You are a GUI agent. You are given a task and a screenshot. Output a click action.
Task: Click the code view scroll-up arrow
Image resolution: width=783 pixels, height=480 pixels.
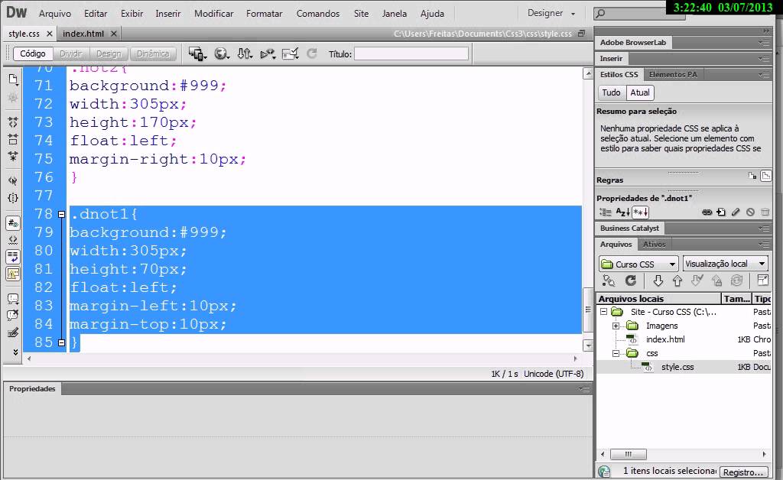pyautogui.click(x=588, y=74)
